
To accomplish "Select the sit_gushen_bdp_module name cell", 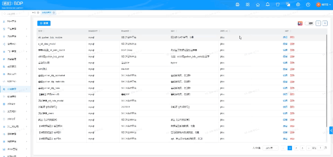I will (50, 37).
